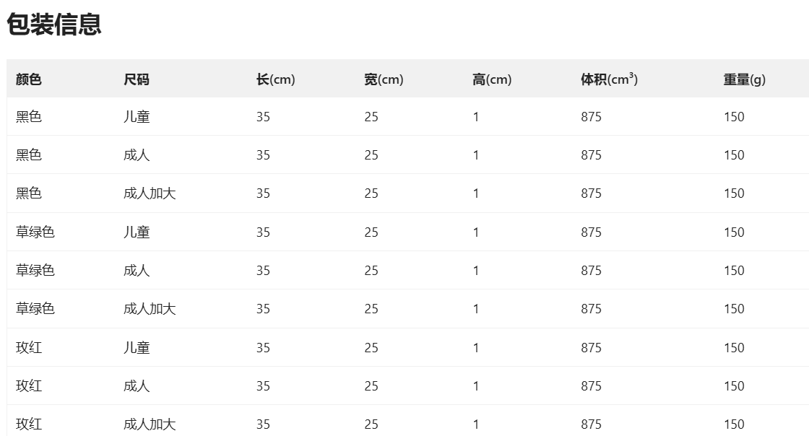Select the 重量(g) column header
The width and height of the screenshot is (809, 436).
744,79
